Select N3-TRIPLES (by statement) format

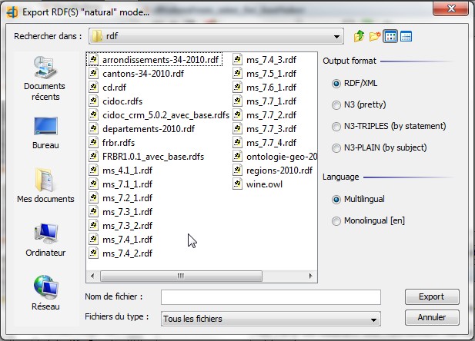pos(336,127)
